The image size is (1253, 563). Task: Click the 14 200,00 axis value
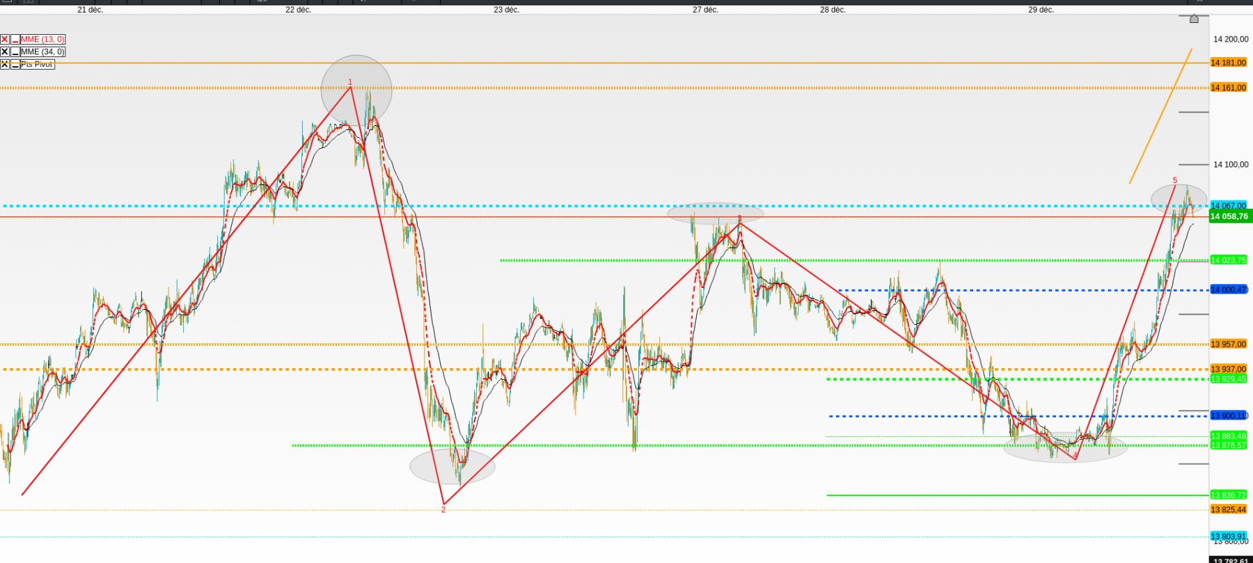point(1231,40)
